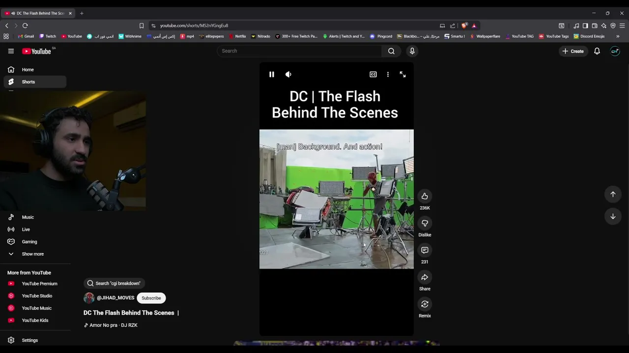This screenshot has width=629, height=353.
Task: Open YouTube Studio link
Action: point(35,296)
